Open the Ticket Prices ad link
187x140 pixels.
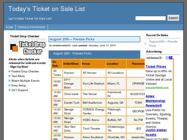pyautogui.click(x=156, y=67)
